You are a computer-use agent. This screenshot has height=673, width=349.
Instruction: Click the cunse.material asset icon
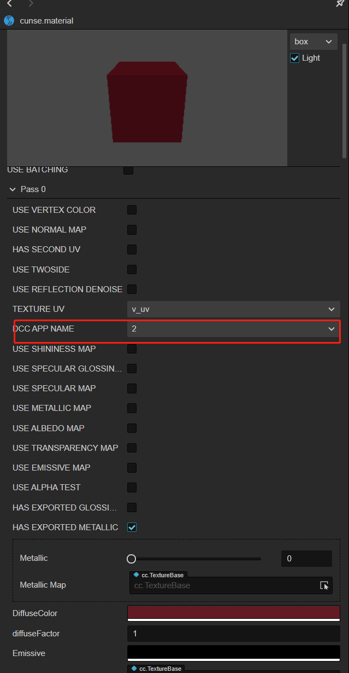pyautogui.click(x=9, y=21)
